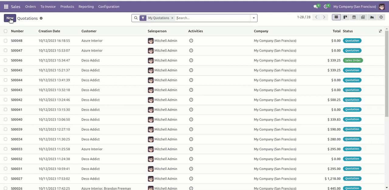Screen dimensions: 389x190
Task: Open activity clock for S00027
Action: pos(191,179)
